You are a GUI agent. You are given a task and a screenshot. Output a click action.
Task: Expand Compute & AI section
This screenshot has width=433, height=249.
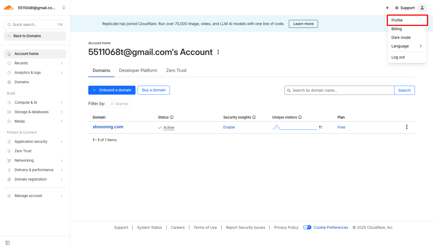tap(62, 102)
